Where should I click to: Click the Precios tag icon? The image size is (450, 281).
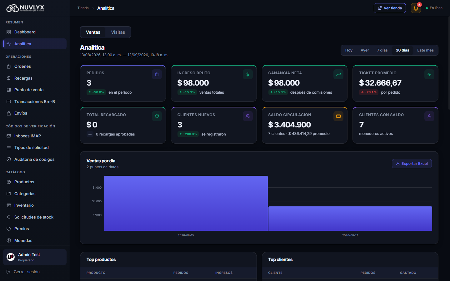point(9,229)
